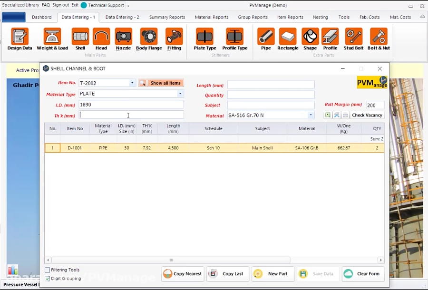Select the Profile Type stiffener
Image resolution: width=428 pixels, height=290 pixels.
pos(235,39)
